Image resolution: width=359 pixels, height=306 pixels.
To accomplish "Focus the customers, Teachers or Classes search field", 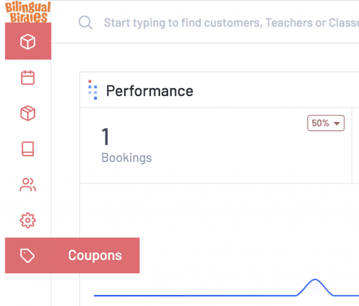I will [230, 22].
